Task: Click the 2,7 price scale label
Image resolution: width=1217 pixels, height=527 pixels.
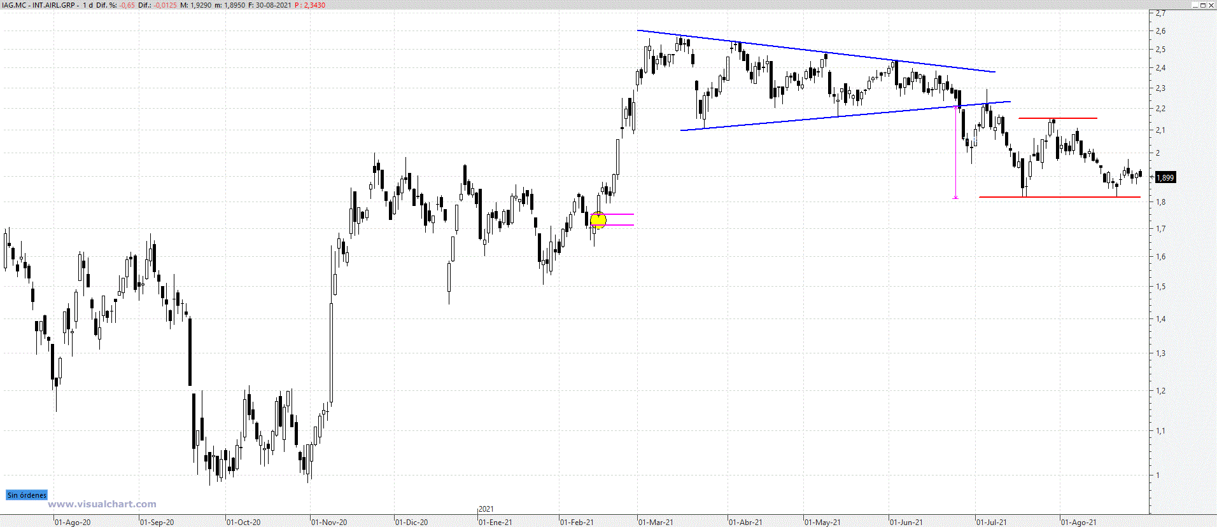Action: 1161,13
